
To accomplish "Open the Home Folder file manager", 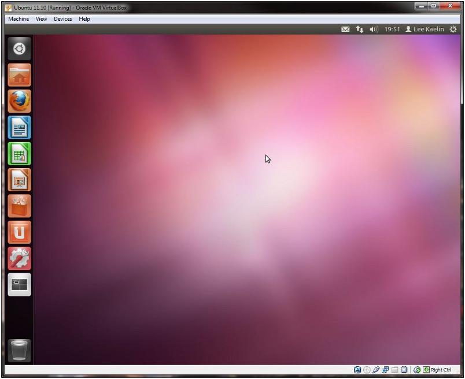I will click(x=19, y=75).
